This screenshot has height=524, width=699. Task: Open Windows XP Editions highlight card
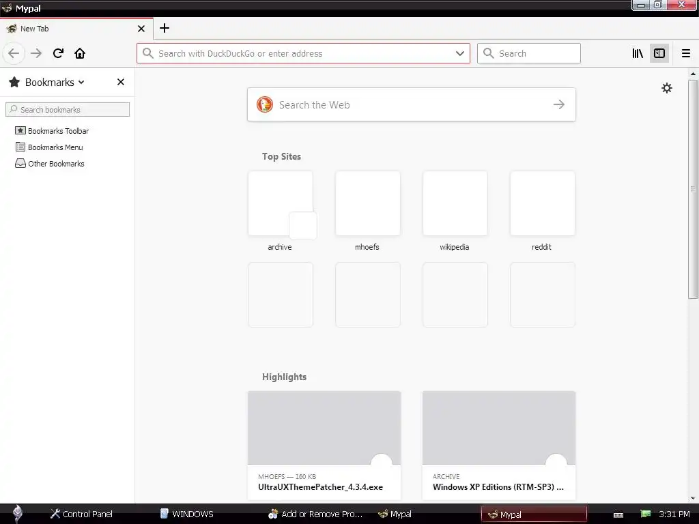coord(499,446)
